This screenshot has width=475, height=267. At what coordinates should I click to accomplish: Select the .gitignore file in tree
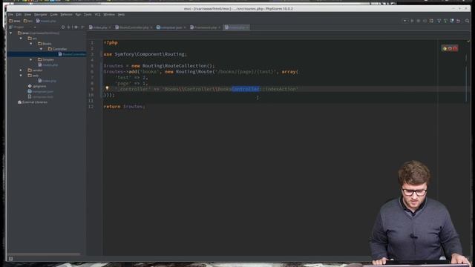tap(36, 86)
